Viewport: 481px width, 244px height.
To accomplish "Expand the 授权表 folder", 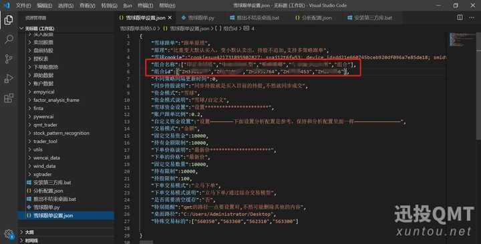I will tap(41, 59).
